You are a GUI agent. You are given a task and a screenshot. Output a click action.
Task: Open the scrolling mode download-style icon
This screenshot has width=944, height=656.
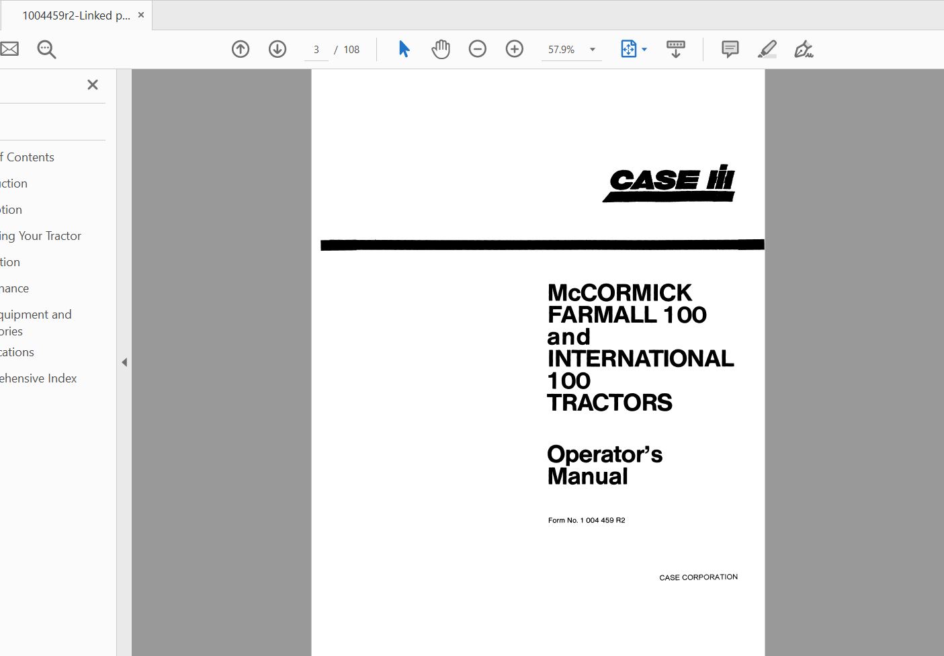[x=676, y=49]
